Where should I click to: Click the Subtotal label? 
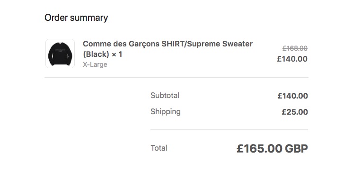click(165, 96)
